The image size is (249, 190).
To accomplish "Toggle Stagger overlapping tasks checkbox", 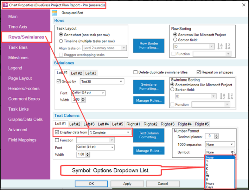I will click(61, 55).
